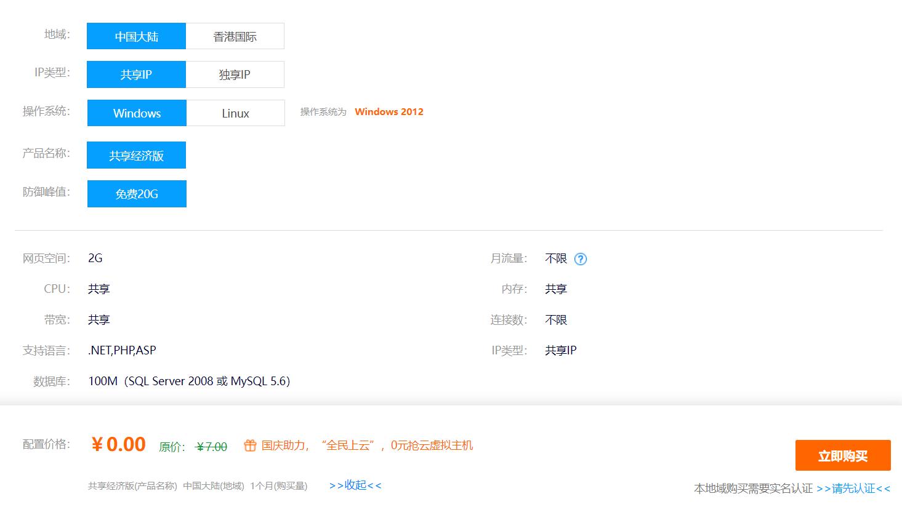The height and width of the screenshot is (507, 902).
Task: Select the 香港国际 region option
Action: 235,36
